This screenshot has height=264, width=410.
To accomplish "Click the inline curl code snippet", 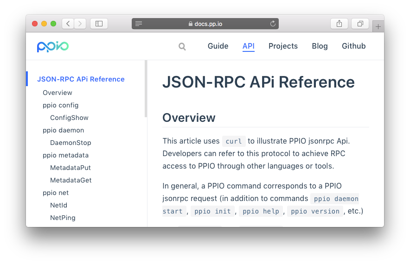I will click(234, 141).
